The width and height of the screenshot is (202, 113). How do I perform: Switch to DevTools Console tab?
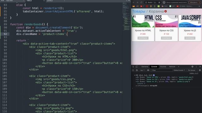pos(154,67)
